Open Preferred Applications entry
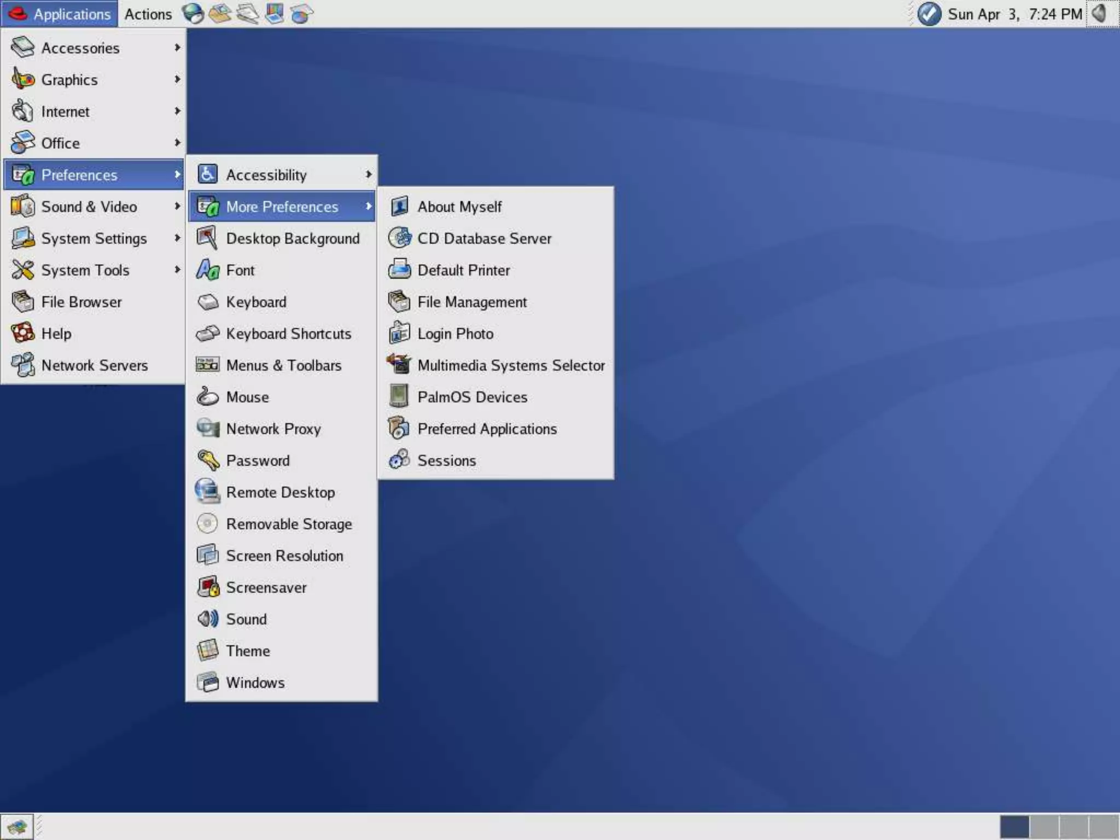Screen dimensions: 1120x840 tap(487, 429)
